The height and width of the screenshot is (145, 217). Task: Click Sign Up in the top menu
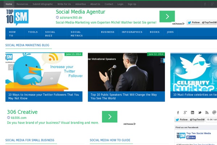132,4
